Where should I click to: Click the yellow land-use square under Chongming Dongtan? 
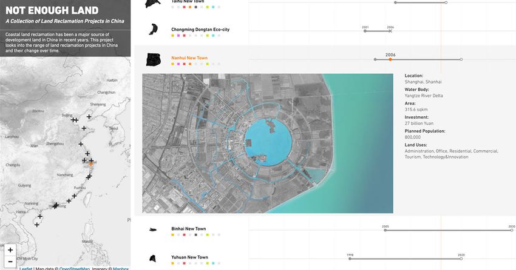[x=172, y=36]
